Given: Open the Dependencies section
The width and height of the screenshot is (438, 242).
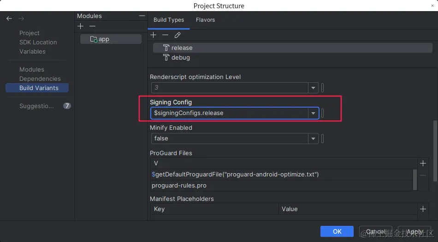Looking at the screenshot, I should click(x=40, y=79).
